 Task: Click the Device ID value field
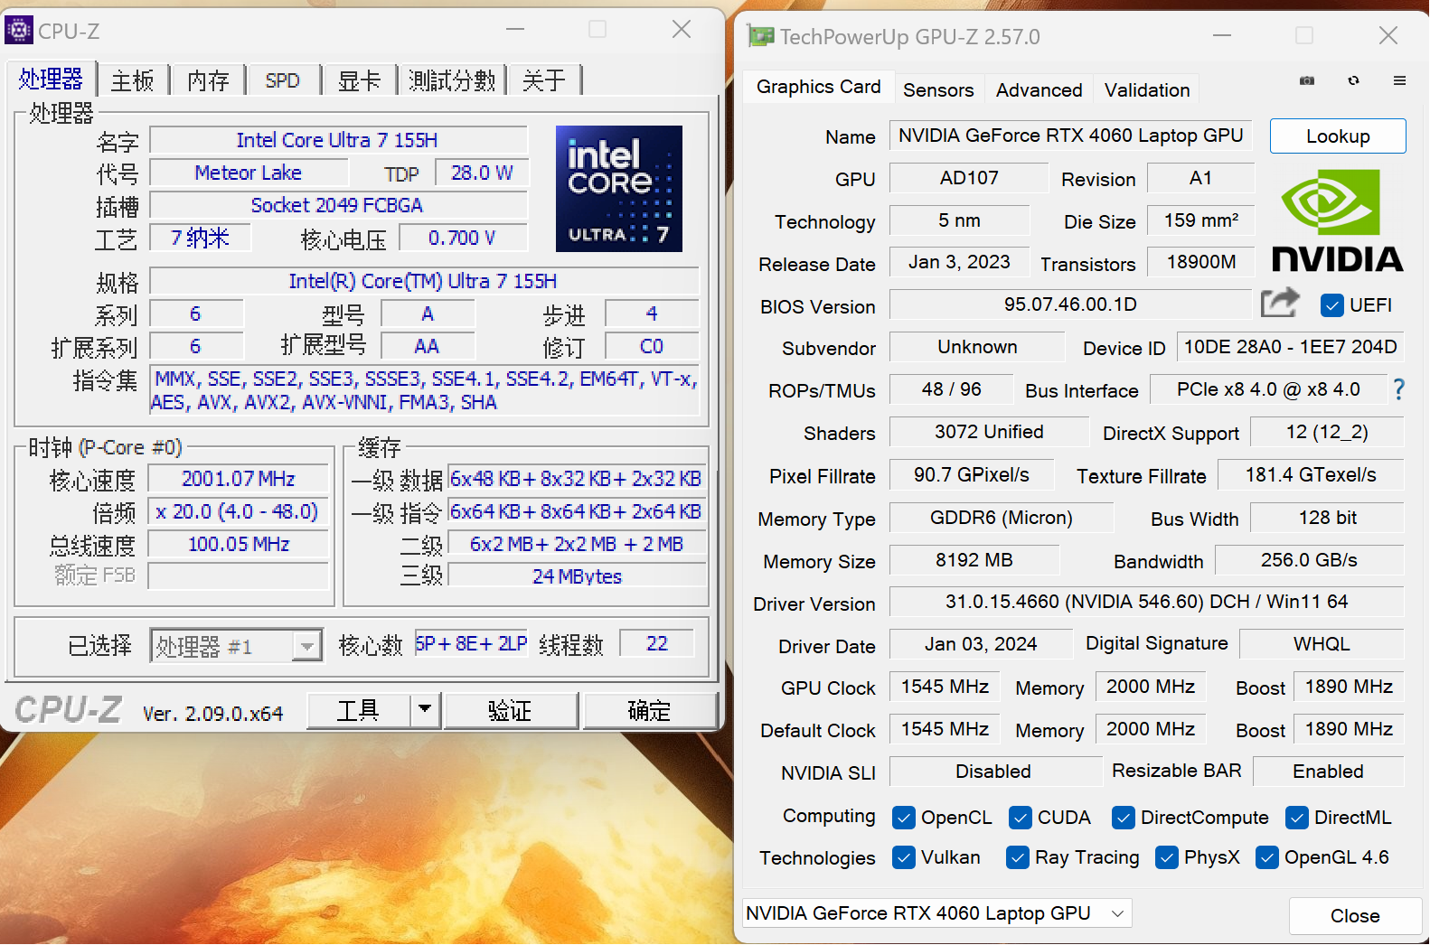[1290, 347]
